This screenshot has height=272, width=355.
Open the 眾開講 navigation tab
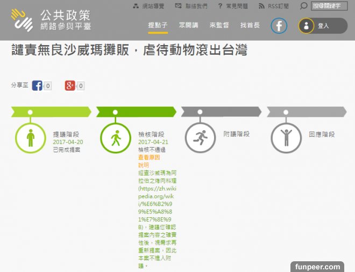[x=188, y=26]
